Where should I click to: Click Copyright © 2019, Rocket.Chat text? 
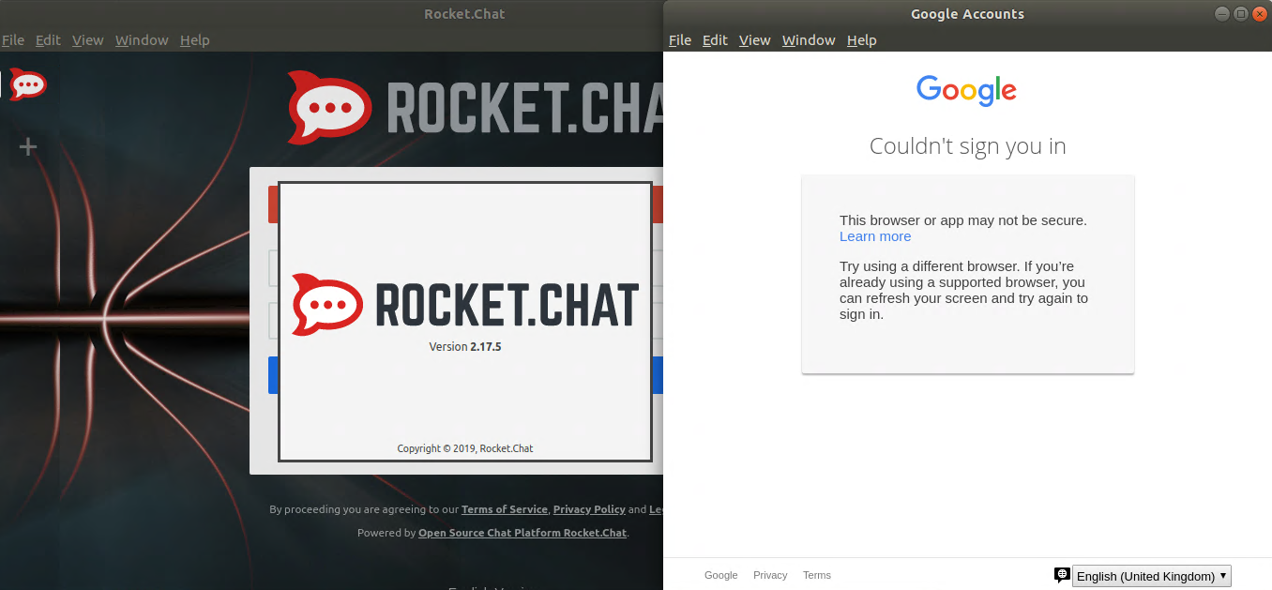coord(465,448)
